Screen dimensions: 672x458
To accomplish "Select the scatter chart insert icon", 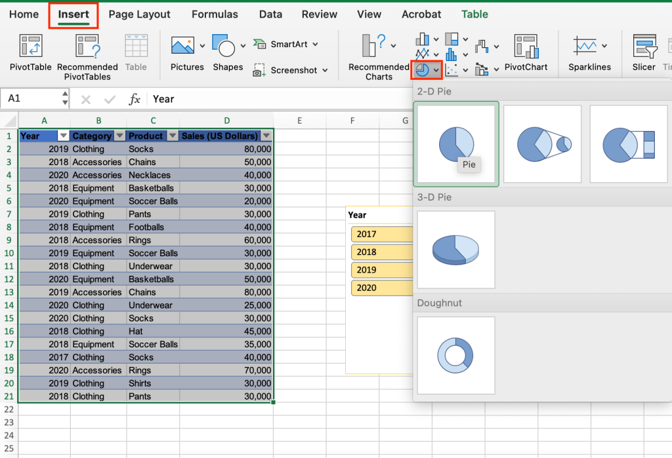I will point(451,69).
